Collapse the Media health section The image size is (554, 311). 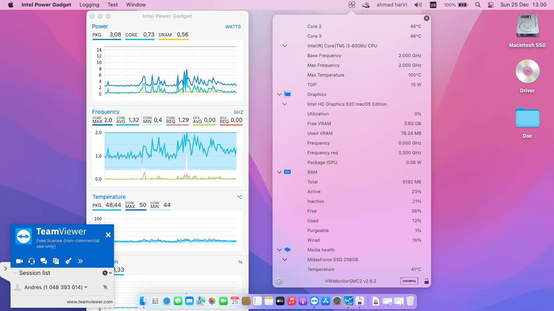(x=279, y=250)
